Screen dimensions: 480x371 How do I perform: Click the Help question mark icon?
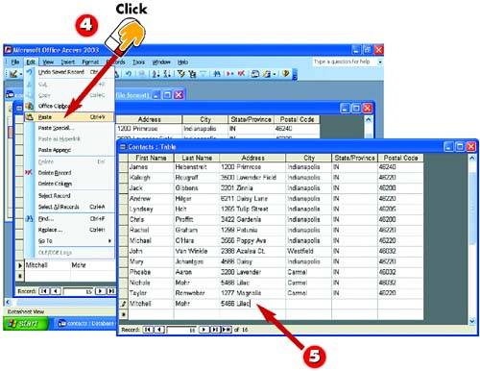click(286, 74)
